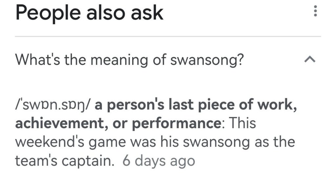
Task: Open the three-dot more options menu
Action: tap(315, 12)
